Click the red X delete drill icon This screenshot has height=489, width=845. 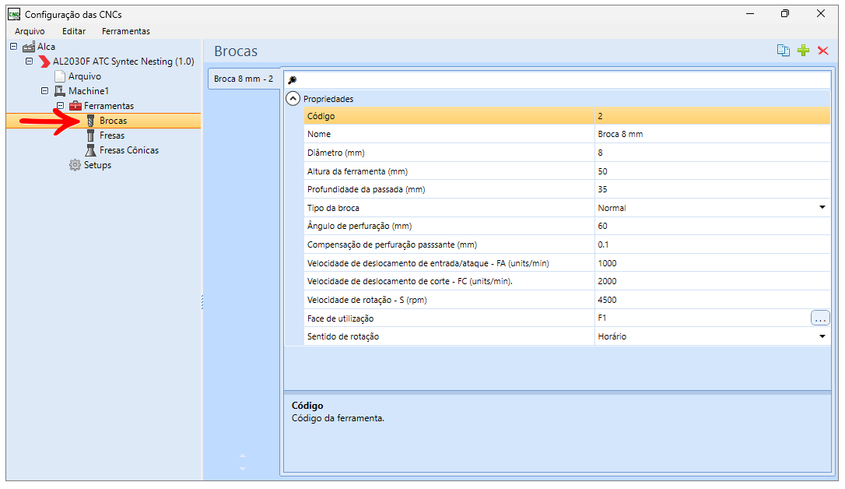pyautogui.click(x=823, y=51)
